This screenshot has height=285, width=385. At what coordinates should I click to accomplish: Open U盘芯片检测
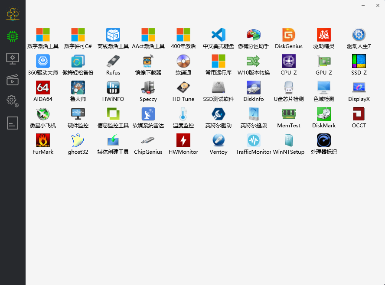tap(289, 91)
